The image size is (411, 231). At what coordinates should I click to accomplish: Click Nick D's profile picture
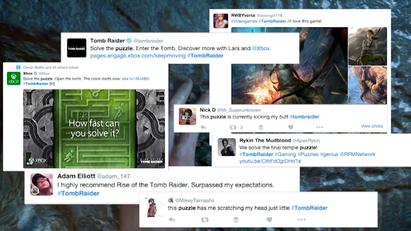(x=187, y=116)
